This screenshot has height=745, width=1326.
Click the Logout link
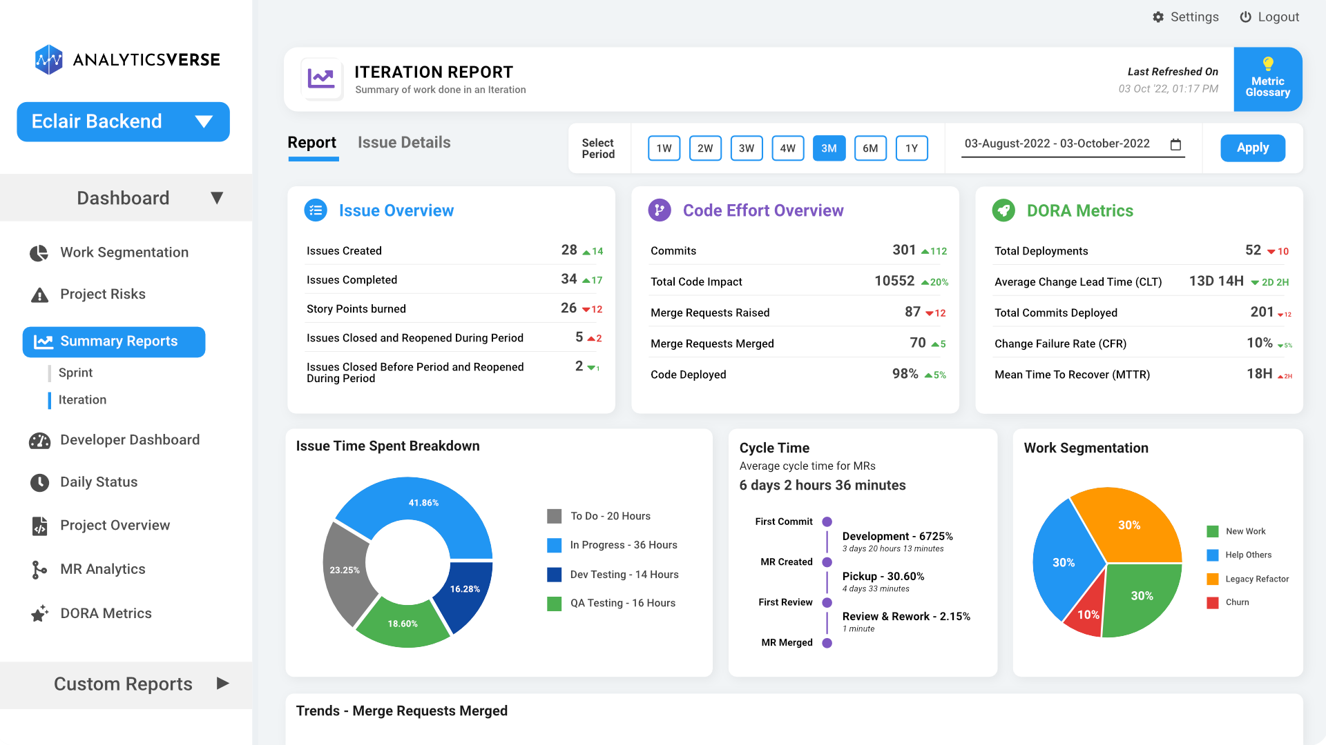click(1269, 17)
